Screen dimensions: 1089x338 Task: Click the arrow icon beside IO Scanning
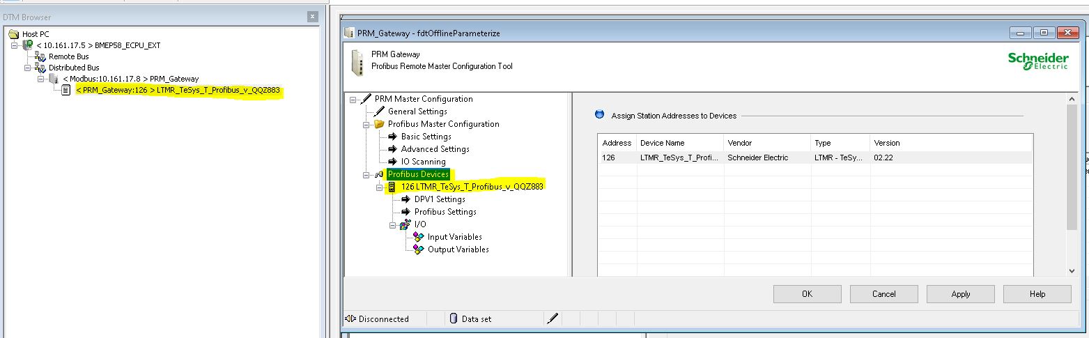click(393, 162)
